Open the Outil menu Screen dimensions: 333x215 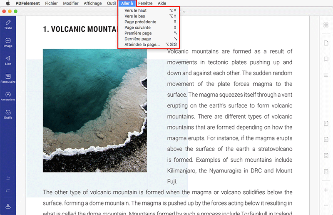coord(111,3)
